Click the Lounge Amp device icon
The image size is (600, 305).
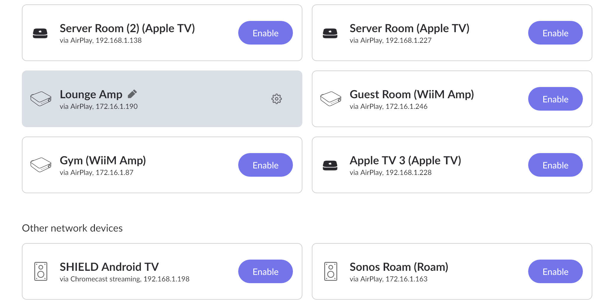[41, 99]
